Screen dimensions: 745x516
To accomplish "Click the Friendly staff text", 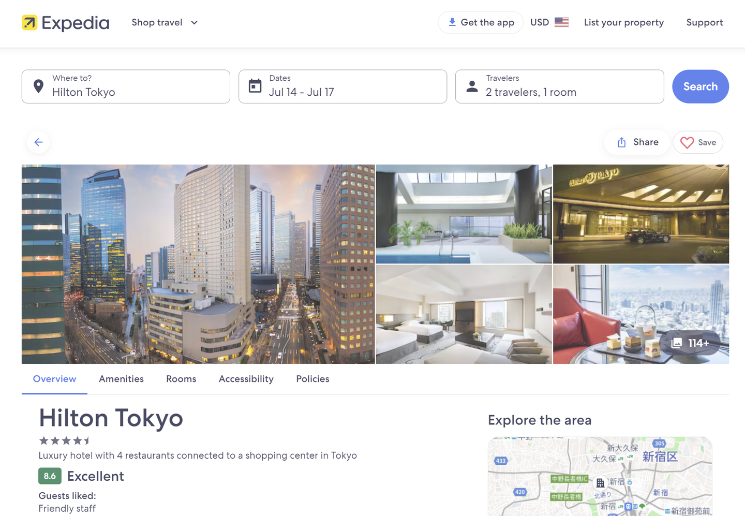I will coord(67,509).
